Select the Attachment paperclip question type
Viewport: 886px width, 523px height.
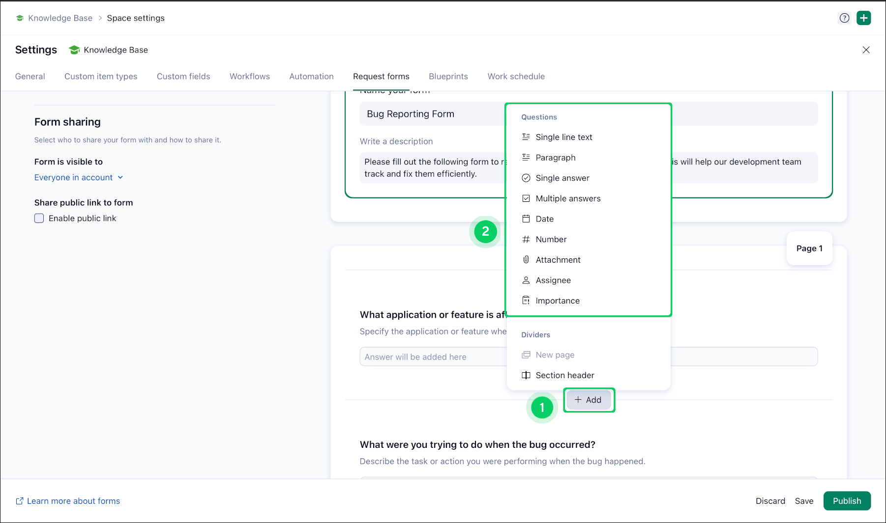[558, 260]
